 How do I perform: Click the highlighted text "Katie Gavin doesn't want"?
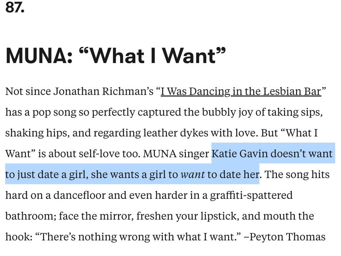pyautogui.click(x=272, y=154)
